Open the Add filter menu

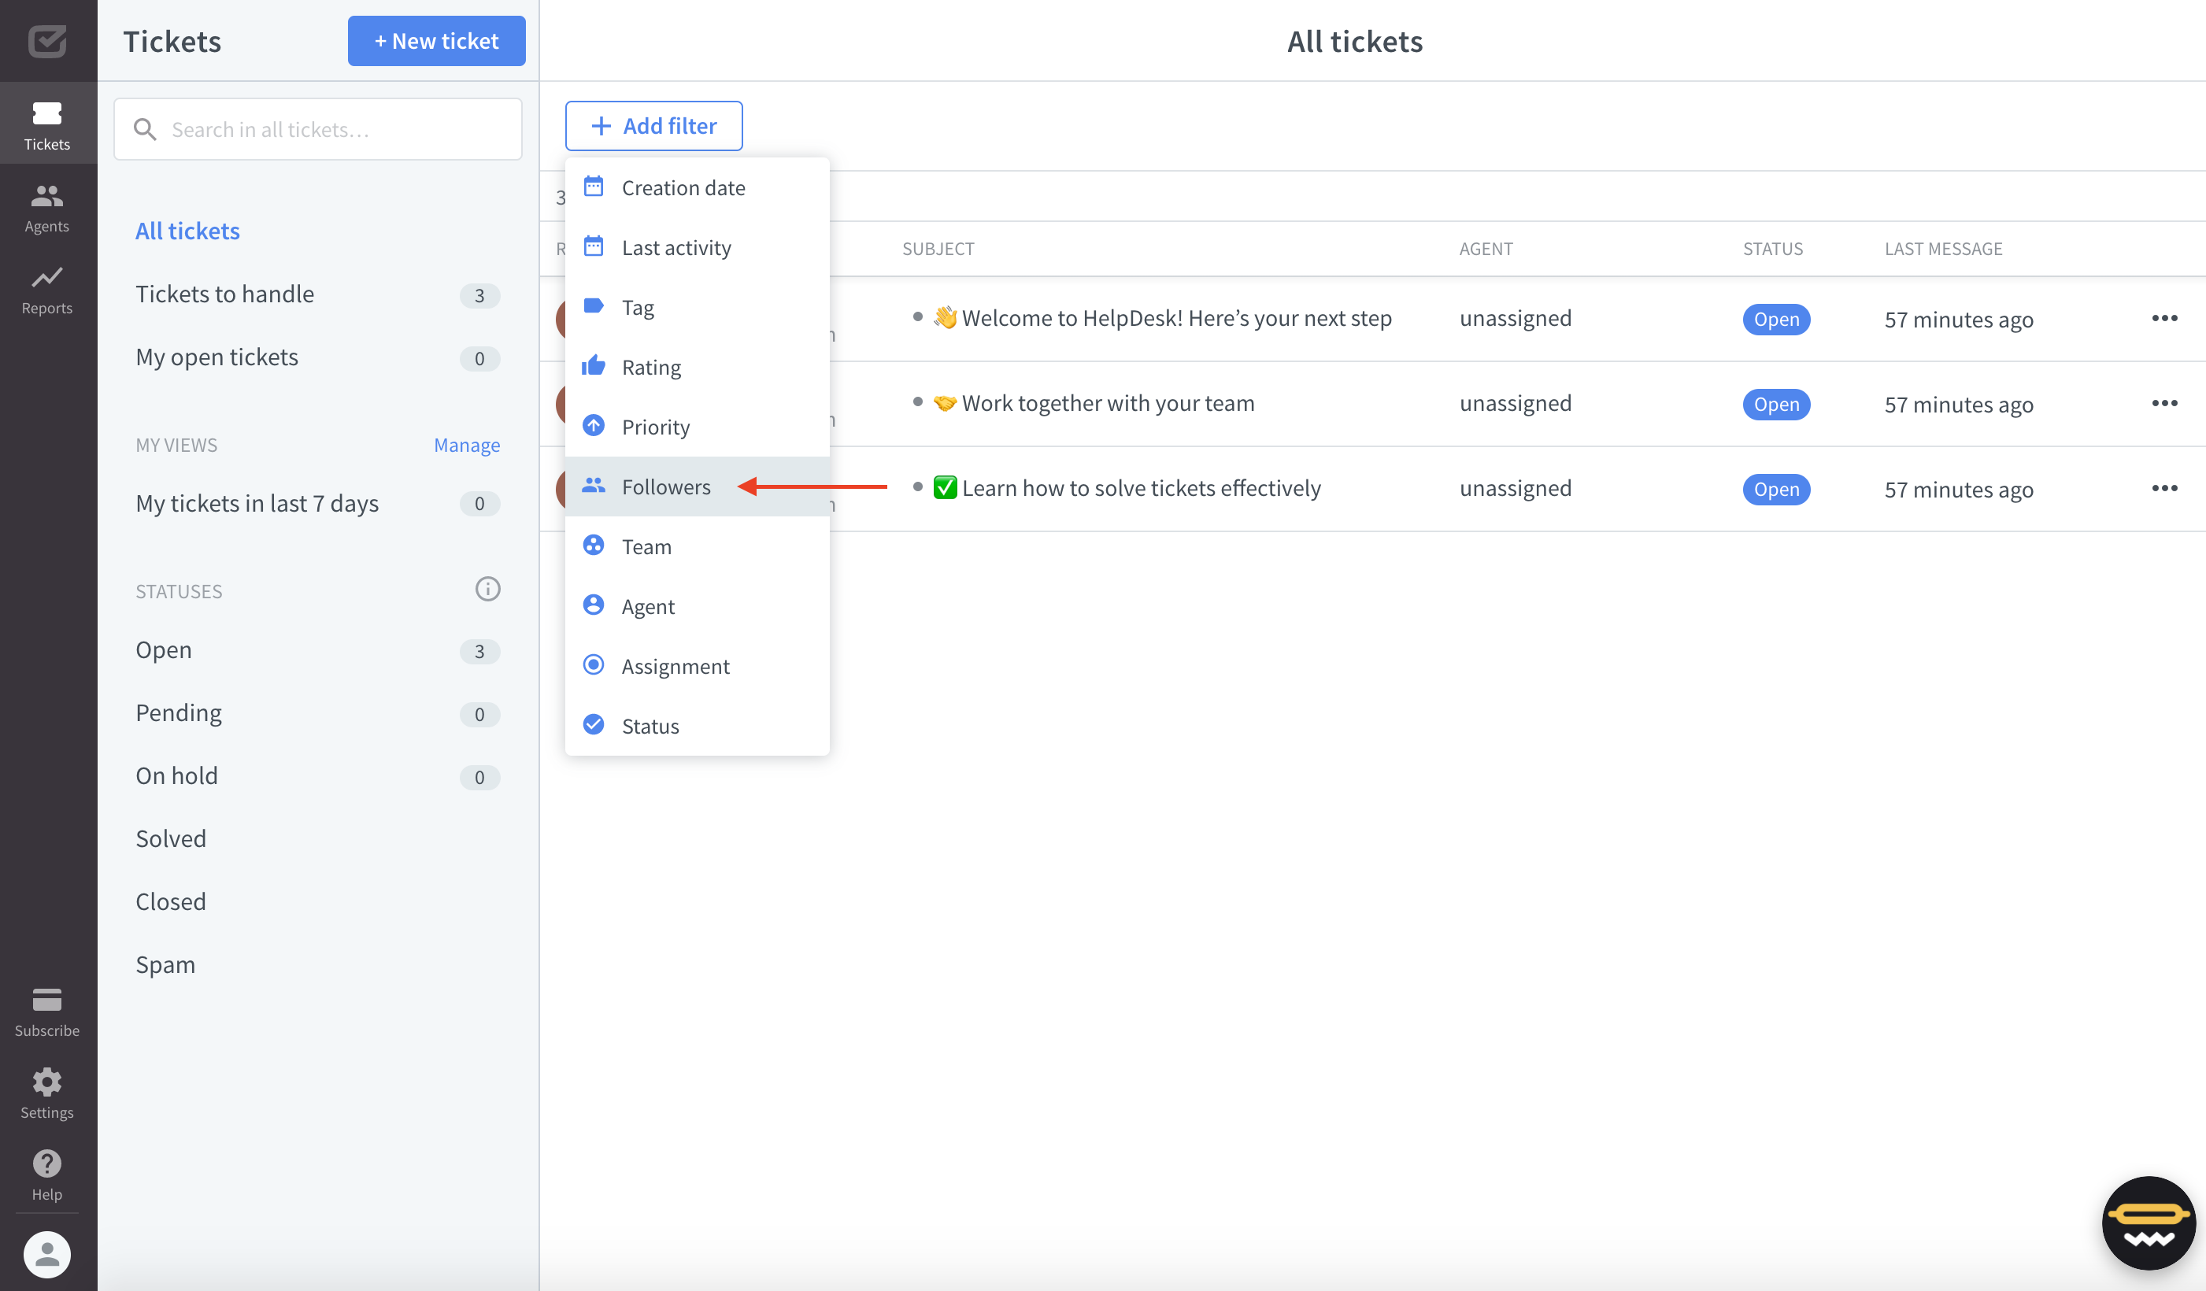click(x=653, y=124)
